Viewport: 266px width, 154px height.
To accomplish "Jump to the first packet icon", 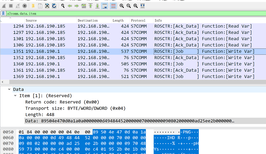I will tap(90, 6).
